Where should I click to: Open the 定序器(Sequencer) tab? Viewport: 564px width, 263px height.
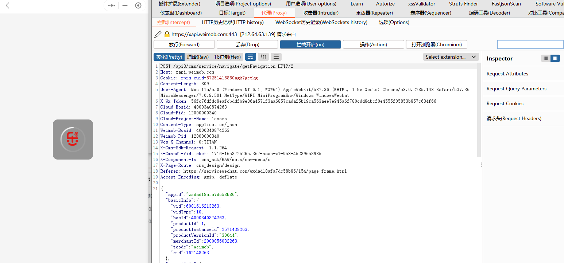[430, 13]
